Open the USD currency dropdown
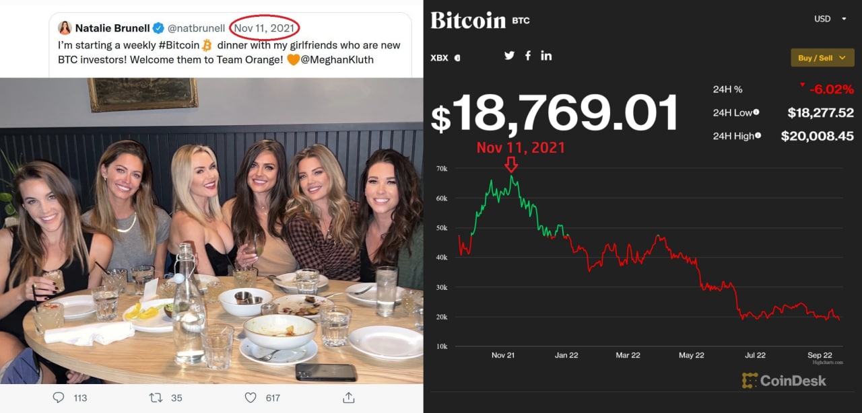This screenshot has width=862, height=413. (x=830, y=19)
